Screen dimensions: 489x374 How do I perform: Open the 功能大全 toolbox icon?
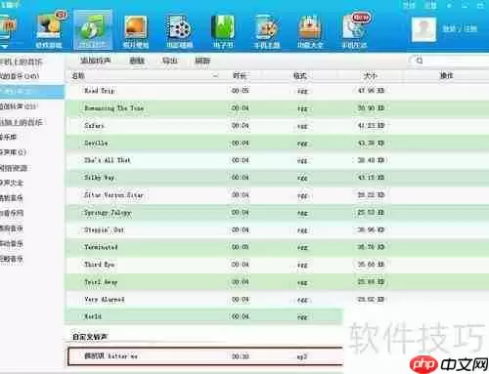coord(310,31)
